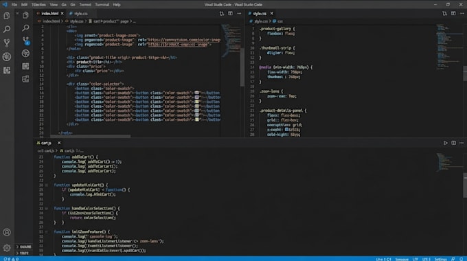Screen dimensions: 467x261
Task: Open Extensions icon in outermost activity bar
Action: pos(7,70)
